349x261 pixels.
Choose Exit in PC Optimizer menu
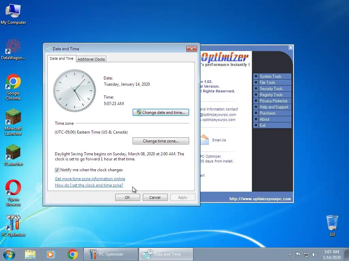272,125
